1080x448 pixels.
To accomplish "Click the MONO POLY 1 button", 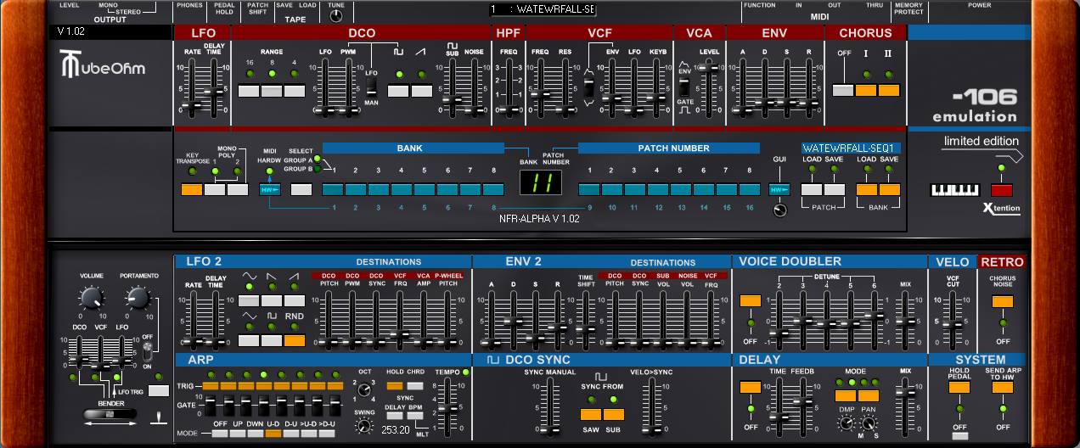I will 215,189.
